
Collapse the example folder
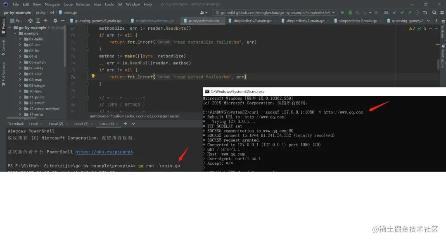(x=15, y=33)
